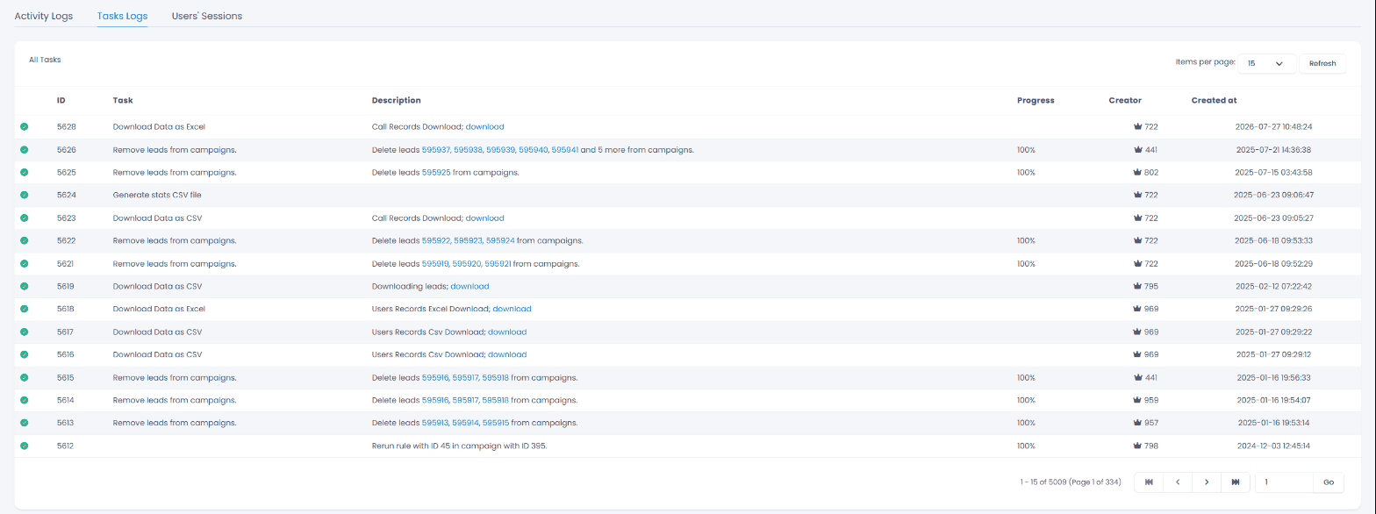The height and width of the screenshot is (514, 1376).
Task: Click the Progress column header
Action: [1036, 101]
